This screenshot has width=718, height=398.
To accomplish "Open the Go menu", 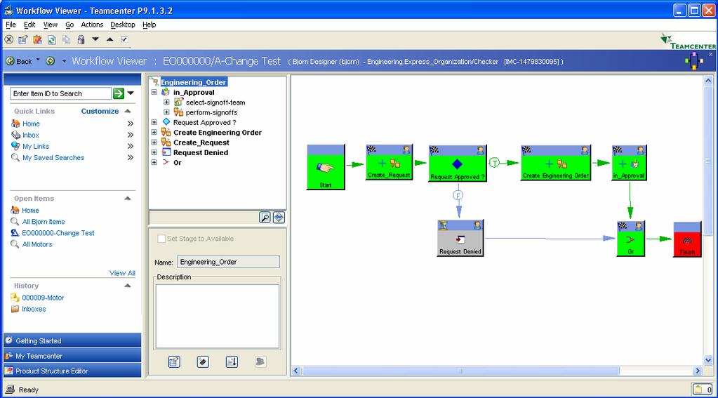I will click(69, 25).
